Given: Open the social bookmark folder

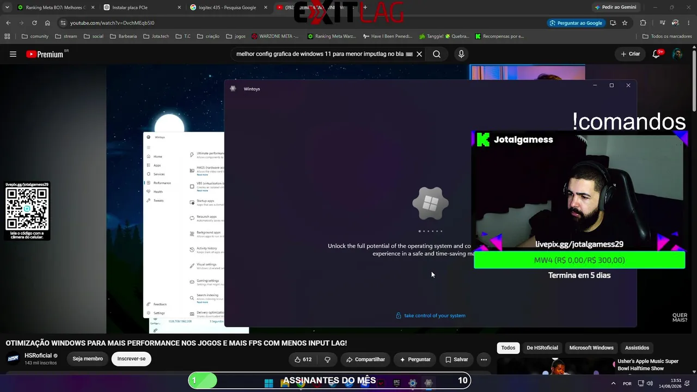Looking at the screenshot, I should (x=93, y=36).
